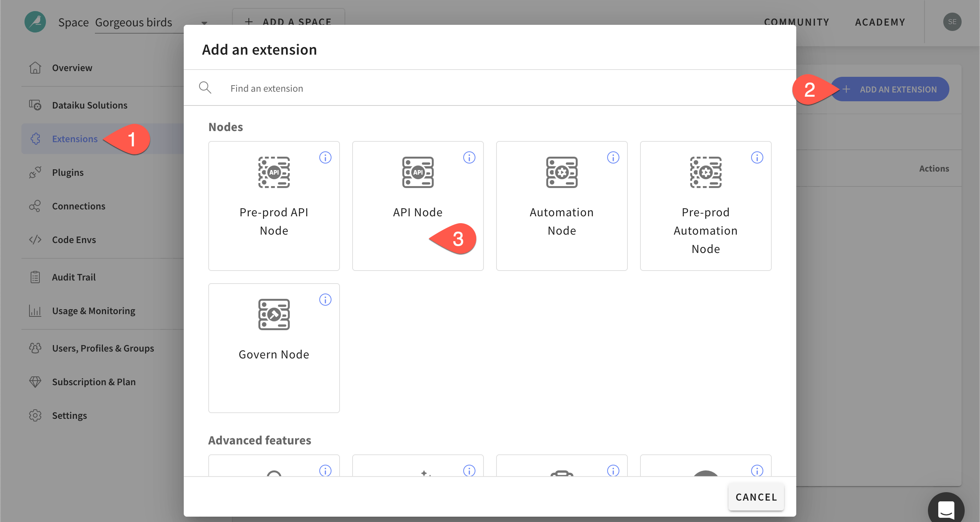Open the Community menu item
The height and width of the screenshot is (522, 980).
pyautogui.click(x=796, y=22)
